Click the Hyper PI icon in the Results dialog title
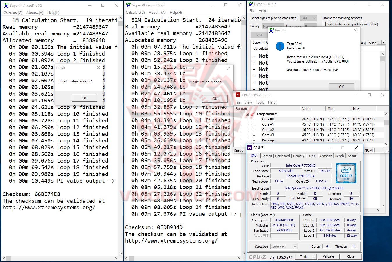Screen dimensions: 392x262 click(x=271, y=30)
